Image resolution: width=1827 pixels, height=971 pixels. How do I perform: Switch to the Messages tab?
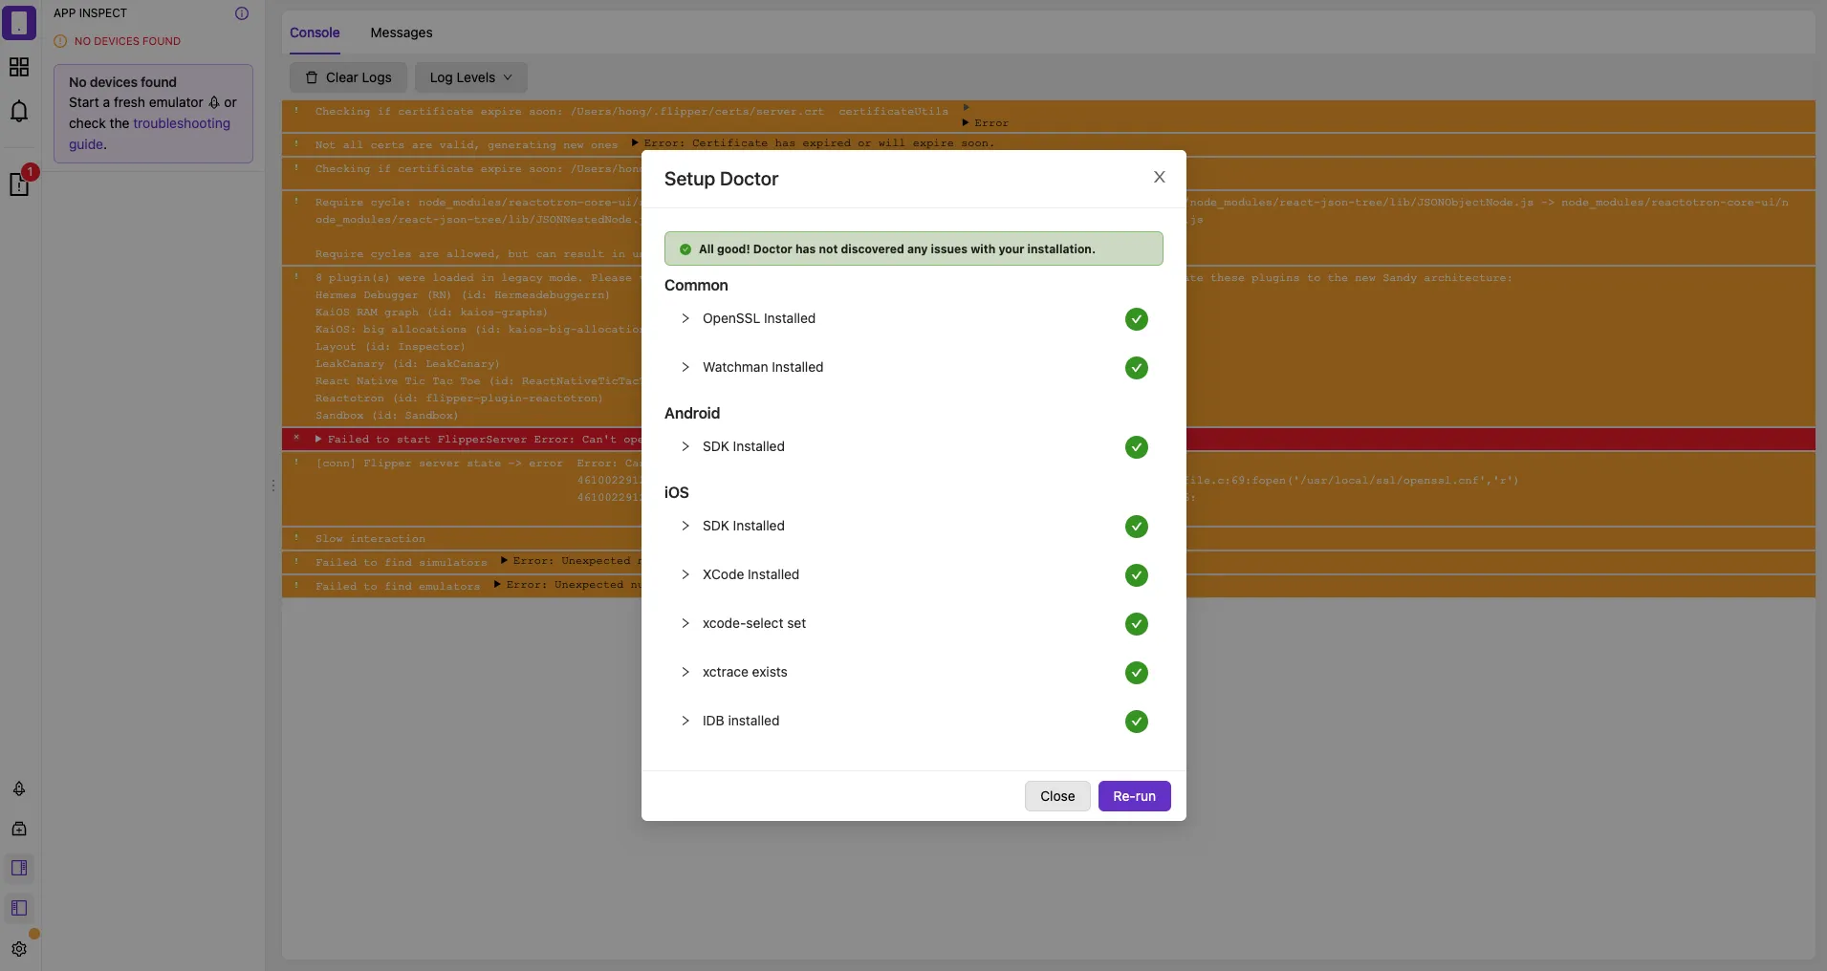click(402, 32)
